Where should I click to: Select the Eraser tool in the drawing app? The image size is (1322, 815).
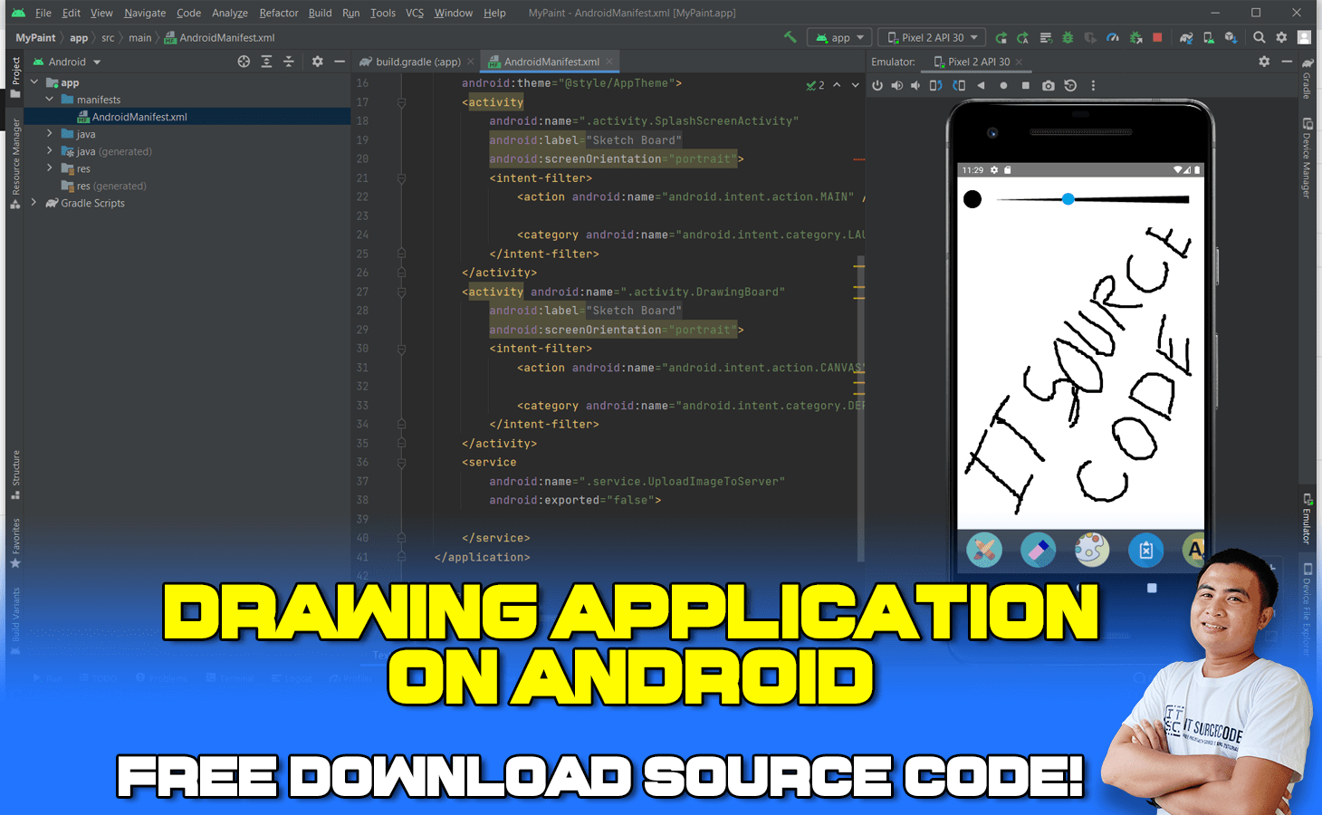[1038, 550]
